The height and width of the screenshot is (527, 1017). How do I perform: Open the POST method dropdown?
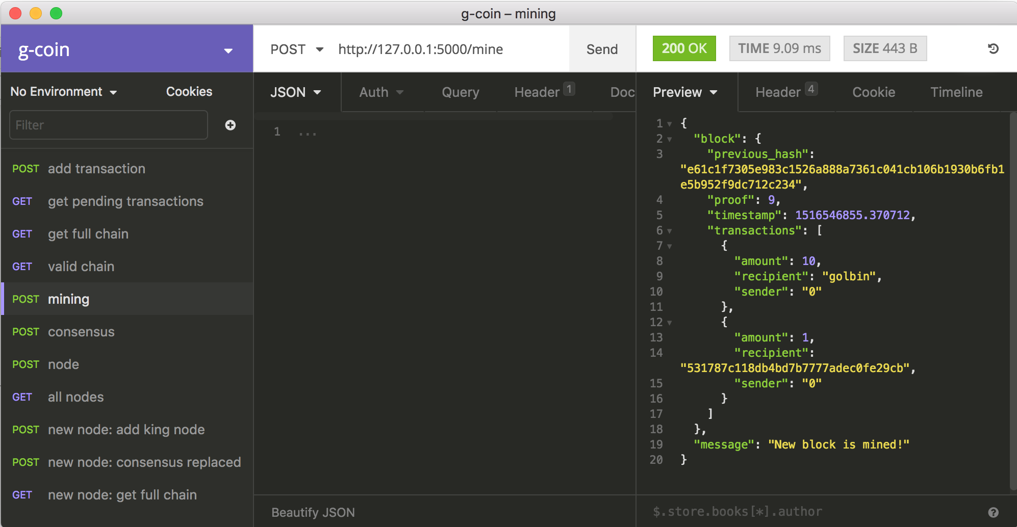[x=297, y=49]
